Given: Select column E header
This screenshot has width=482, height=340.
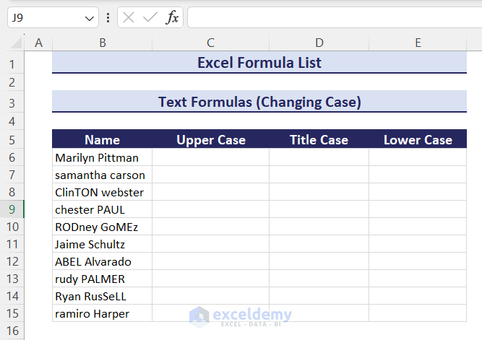Looking at the screenshot, I should (x=418, y=43).
